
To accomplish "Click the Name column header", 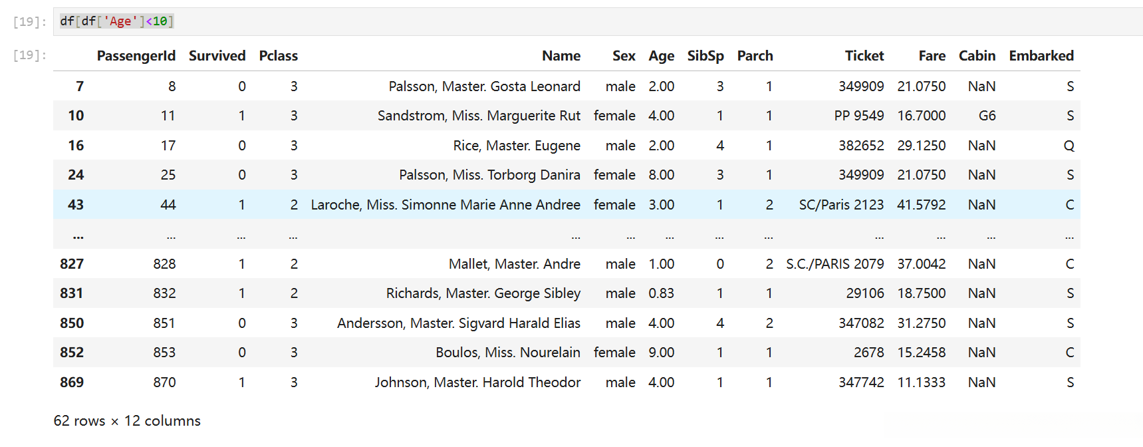I will pos(561,56).
